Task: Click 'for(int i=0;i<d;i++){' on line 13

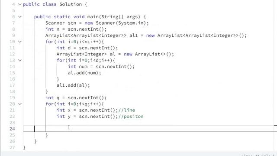Action: (x=86, y=60)
